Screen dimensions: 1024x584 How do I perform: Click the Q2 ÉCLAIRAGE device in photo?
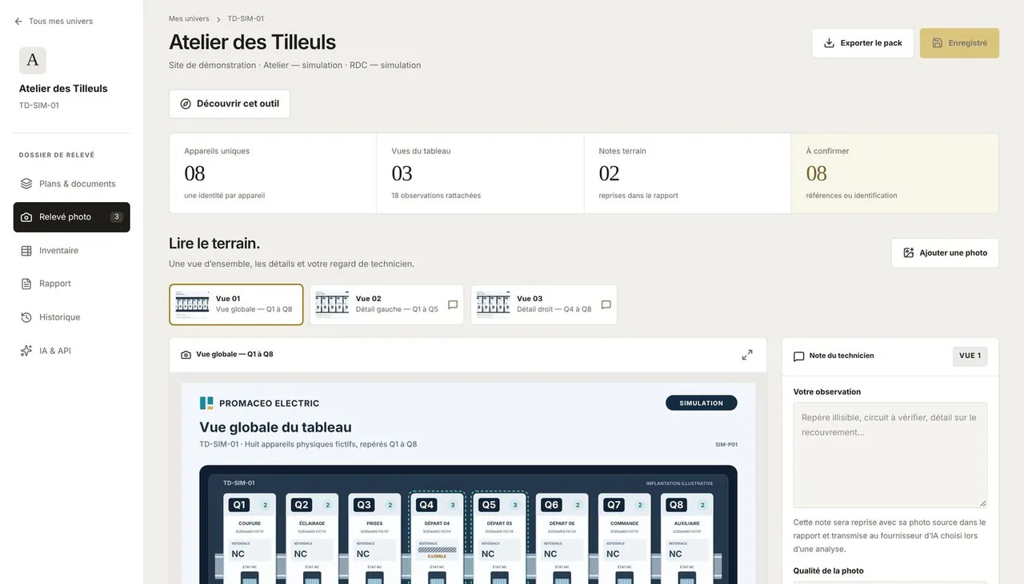(x=312, y=539)
